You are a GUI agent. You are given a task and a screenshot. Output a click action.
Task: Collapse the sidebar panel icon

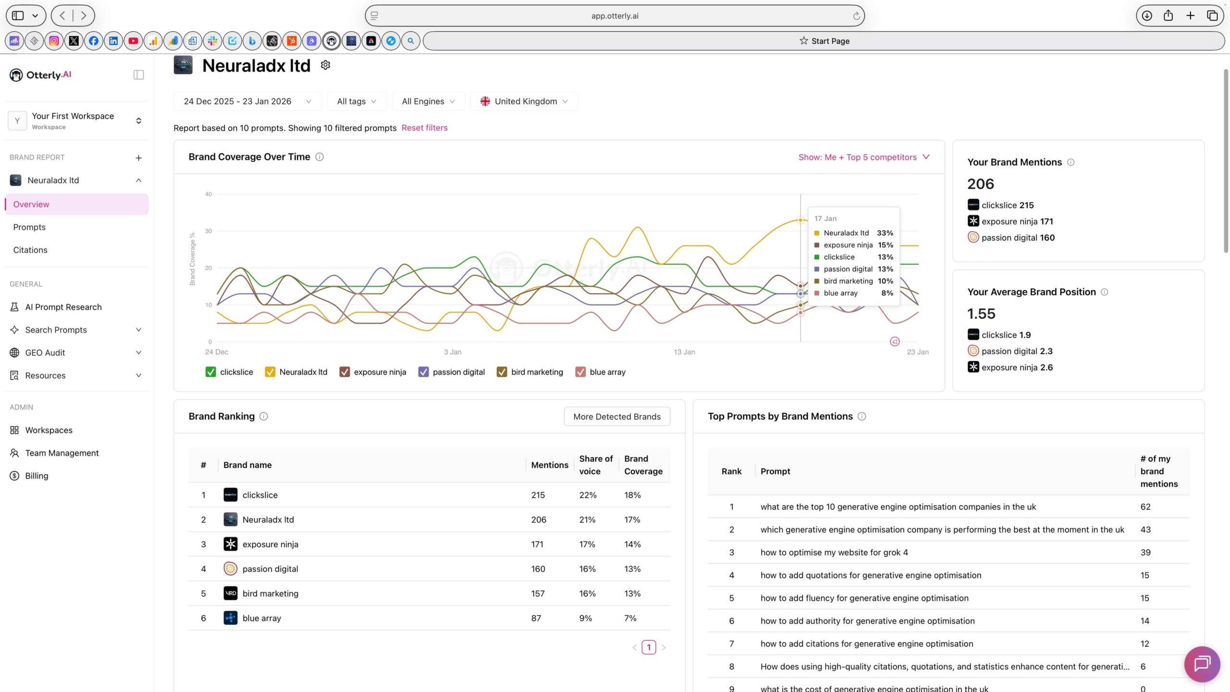138,74
